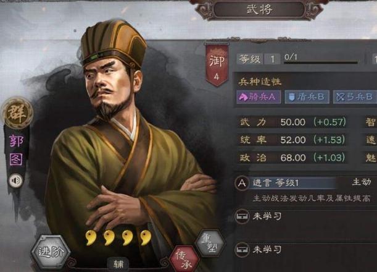Open the 进言 skill A icon
This screenshot has height=272, width=377.
pos(242,183)
